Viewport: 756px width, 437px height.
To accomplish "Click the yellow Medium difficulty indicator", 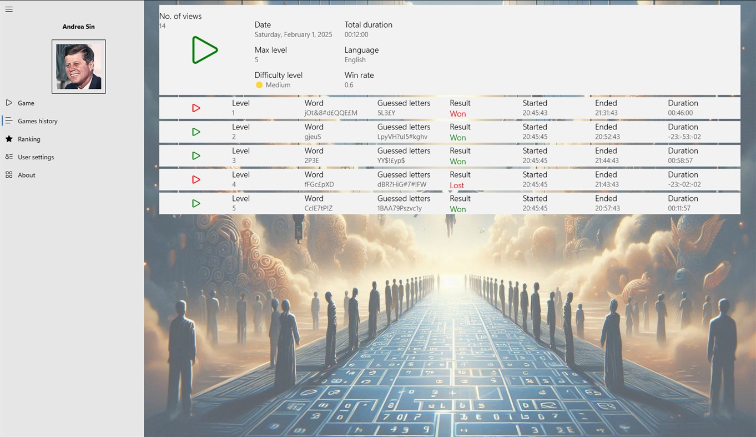I will pos(259,85).
